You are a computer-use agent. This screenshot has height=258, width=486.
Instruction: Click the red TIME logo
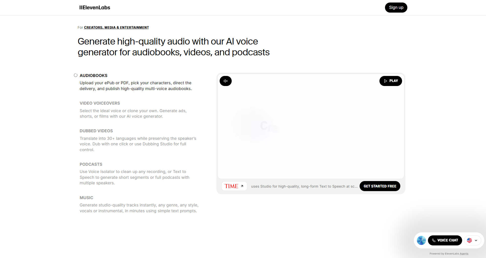(x=231, y=186)
